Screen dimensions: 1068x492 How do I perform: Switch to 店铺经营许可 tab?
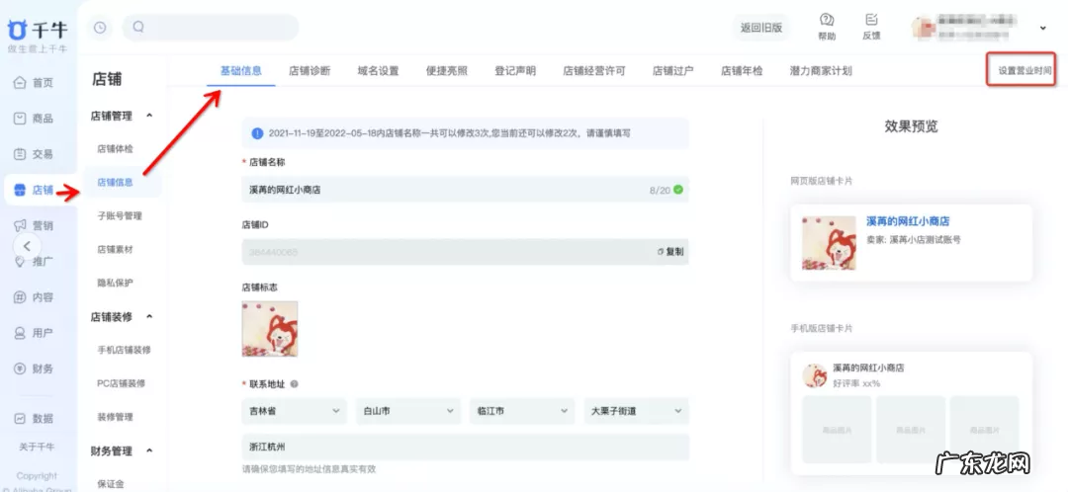click(594, 70)
